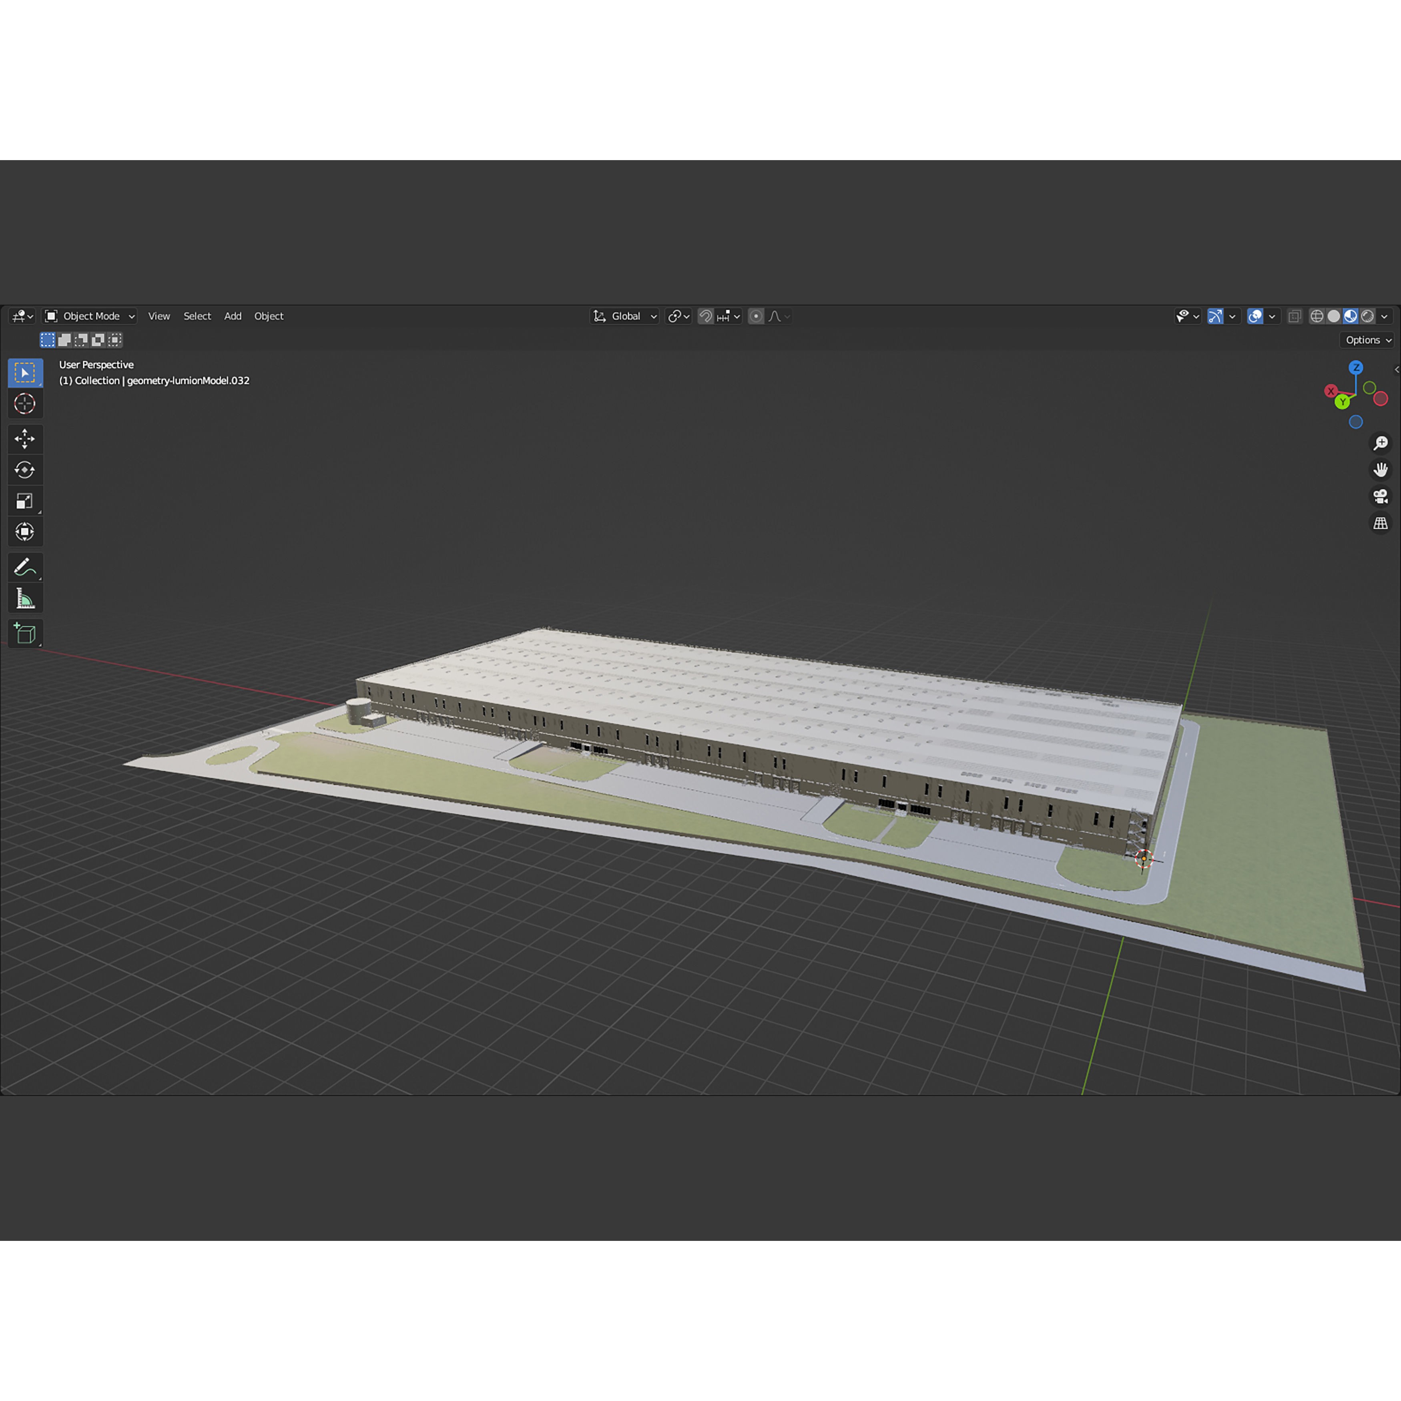Switch to Wireframe viewport shading

[1317, 316]
